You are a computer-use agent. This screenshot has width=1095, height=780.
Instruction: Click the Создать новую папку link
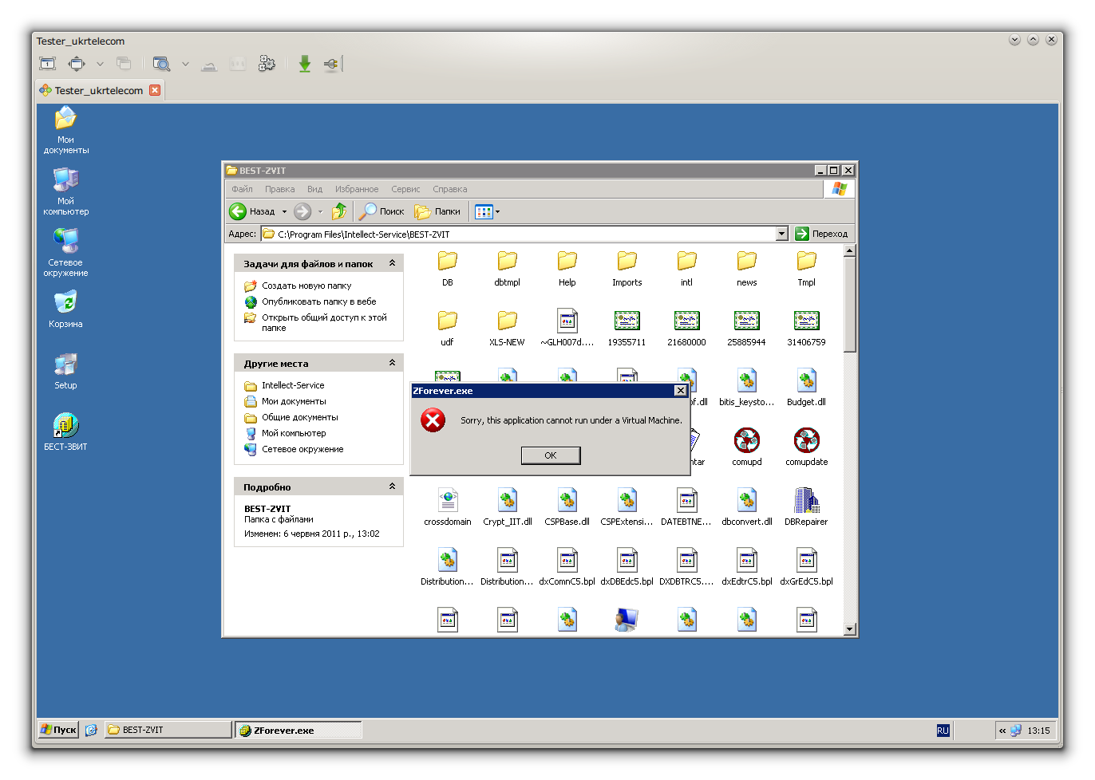(x=306, y=286)
